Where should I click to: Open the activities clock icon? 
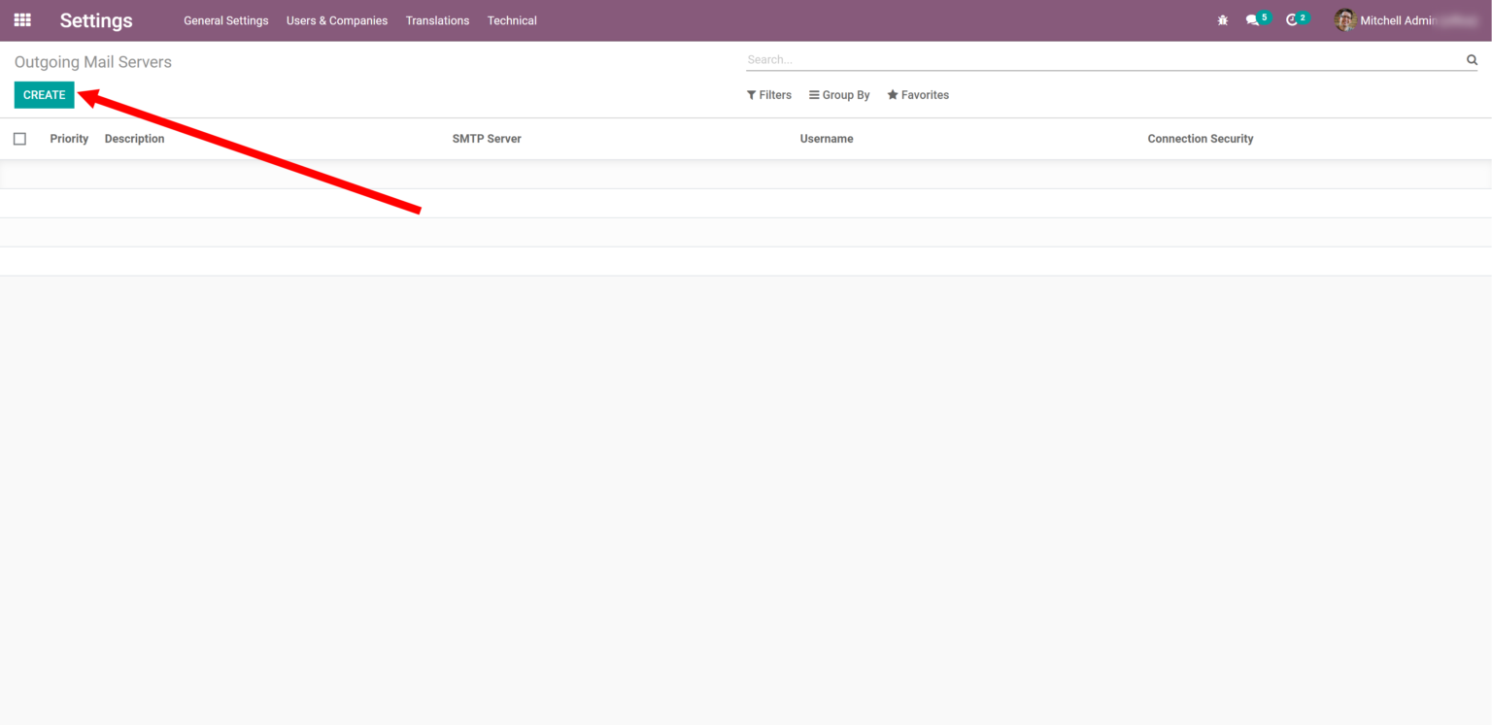(1293, 19)
